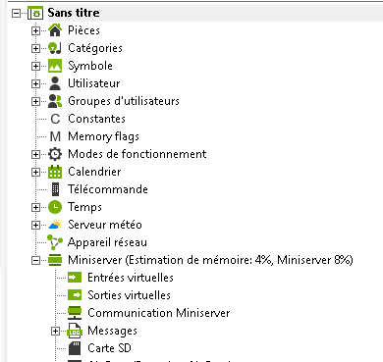Screen dimensions: 383x362
Task: Click the Constantes tree entry
Action: click(x=96, y=119)
